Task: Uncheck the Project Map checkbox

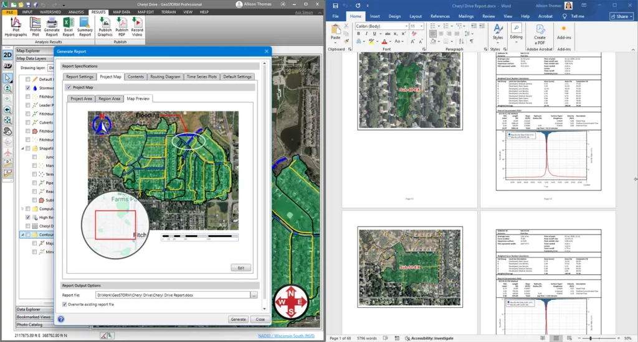Action: click(69, 87)
